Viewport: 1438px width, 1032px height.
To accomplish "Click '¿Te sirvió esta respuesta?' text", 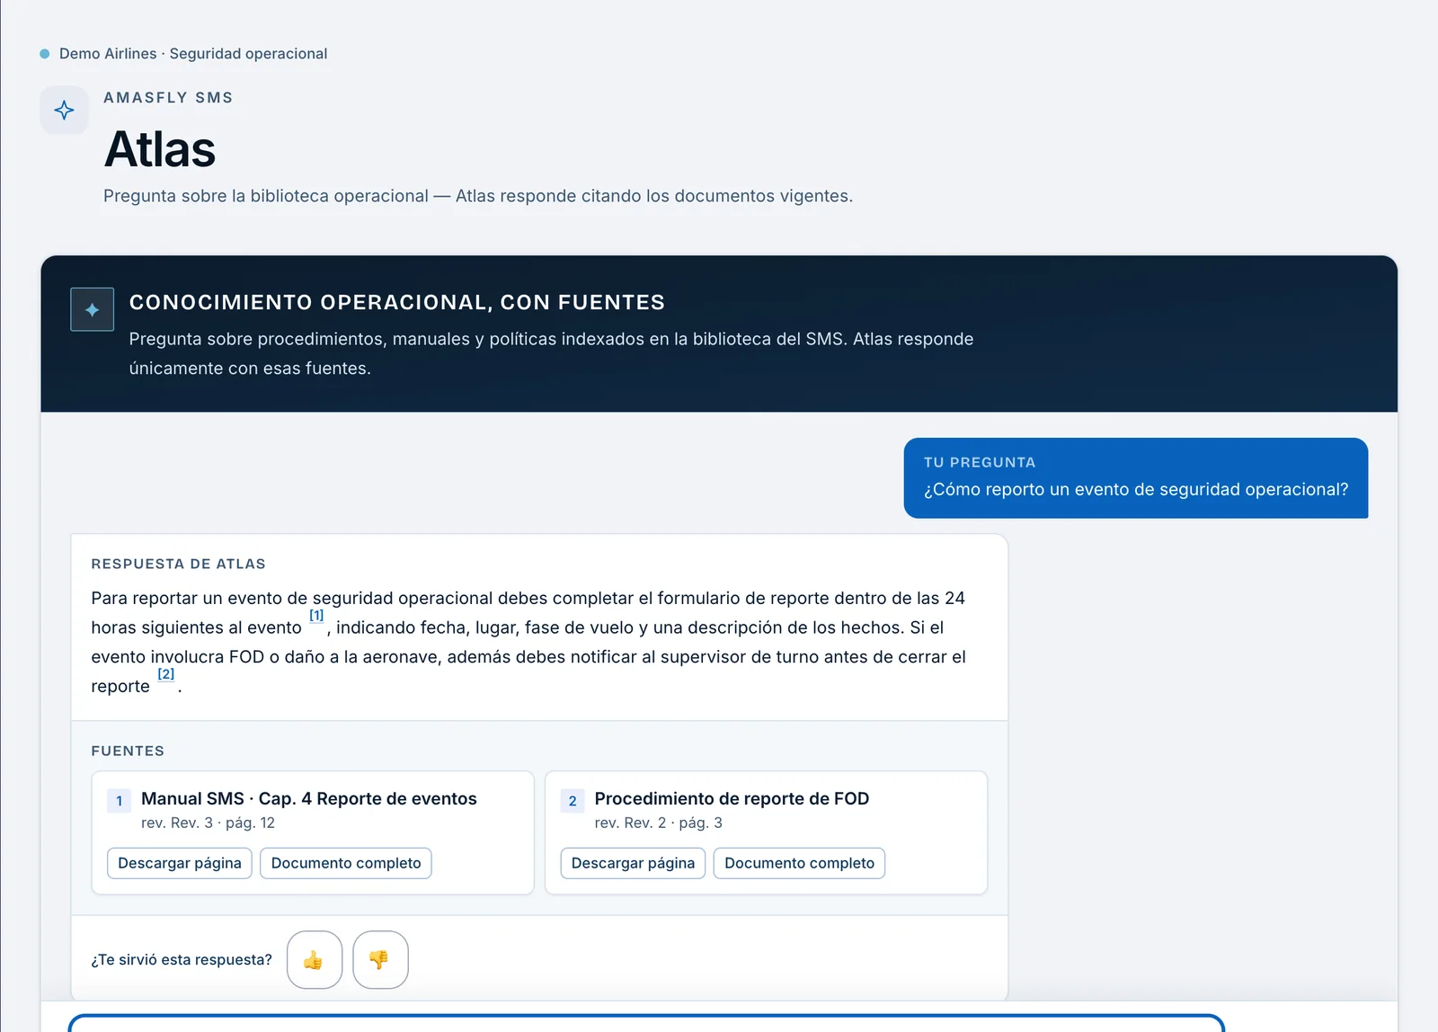I will coord(182,959).
